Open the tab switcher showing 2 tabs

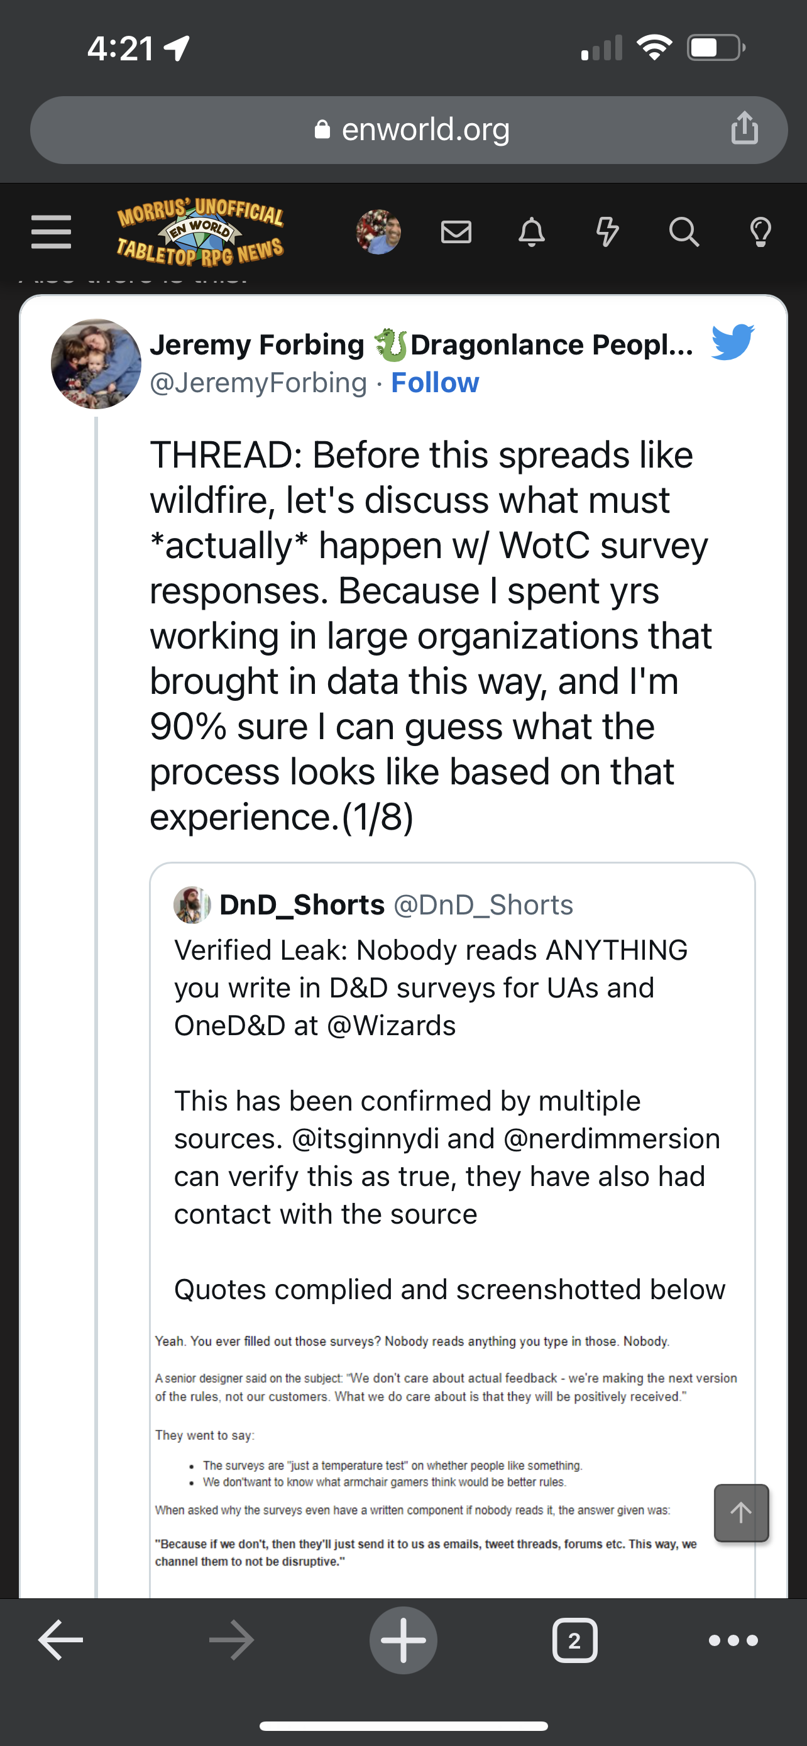[574, 1640]
